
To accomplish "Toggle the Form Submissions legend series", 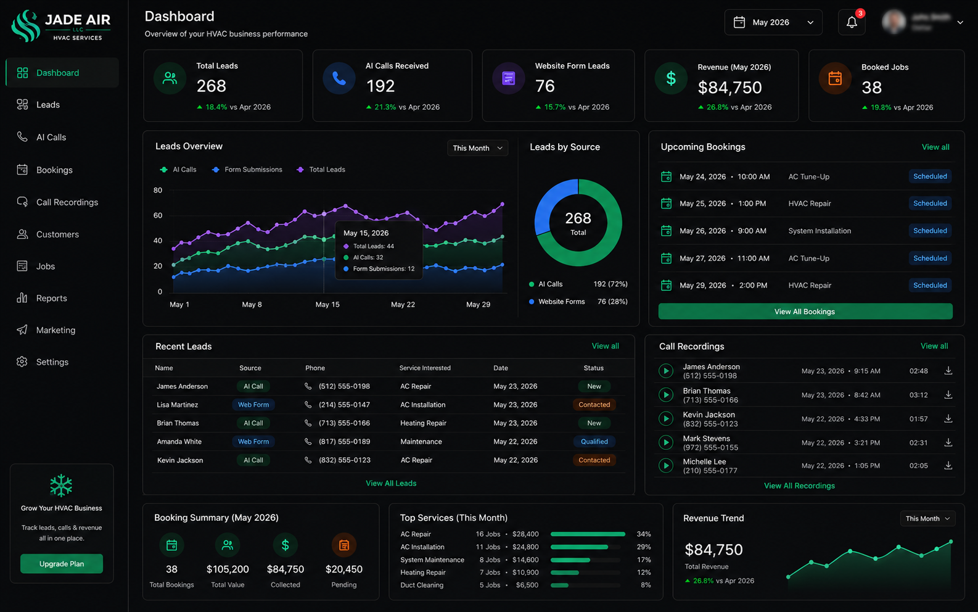I will [247, 170].
